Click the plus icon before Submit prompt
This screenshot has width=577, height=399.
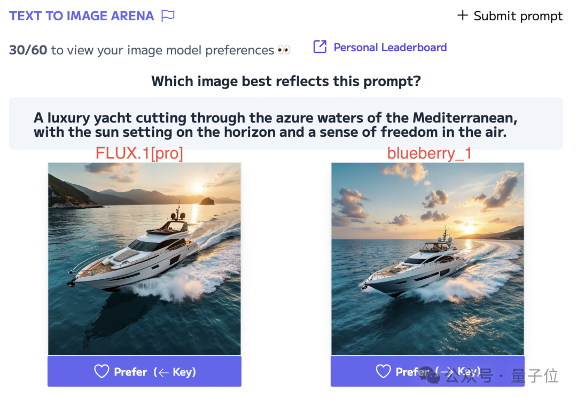[x=462, y=15]
